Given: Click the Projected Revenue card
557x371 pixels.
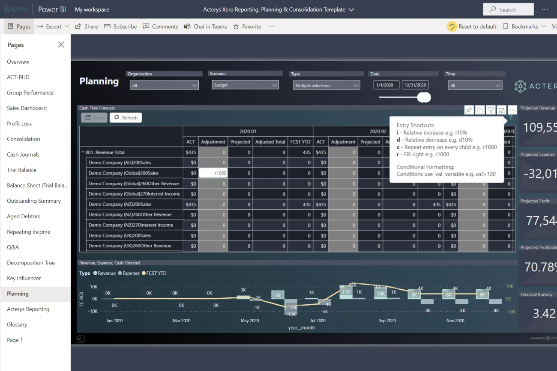Looking at the screenshot, I should coord(538,126).
